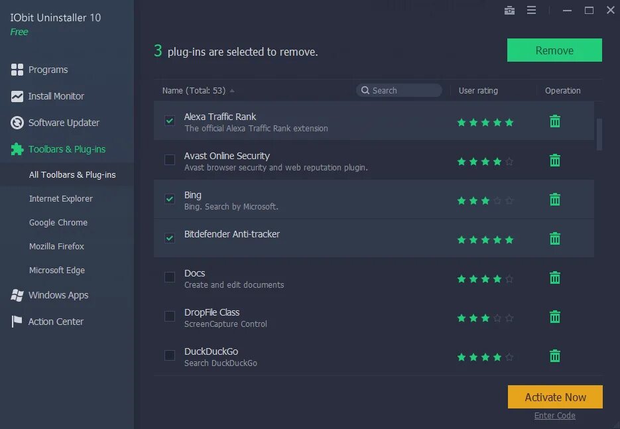Click Alexa Traffic Rank star rating
Screen dimensions: 620x429
(485, 123)
